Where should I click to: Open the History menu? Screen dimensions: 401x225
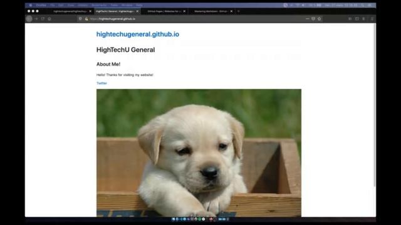pos(83,5)
